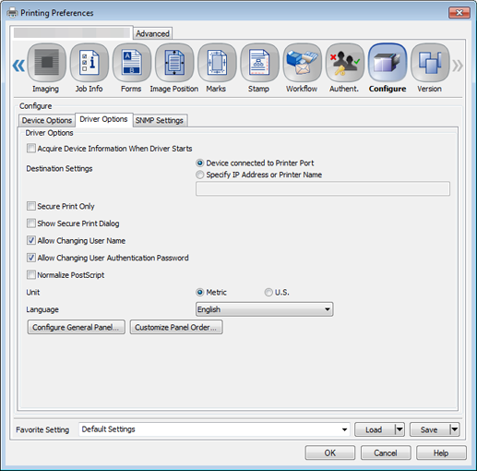Switch to the SNMP Settings tab

coord(160,120)
